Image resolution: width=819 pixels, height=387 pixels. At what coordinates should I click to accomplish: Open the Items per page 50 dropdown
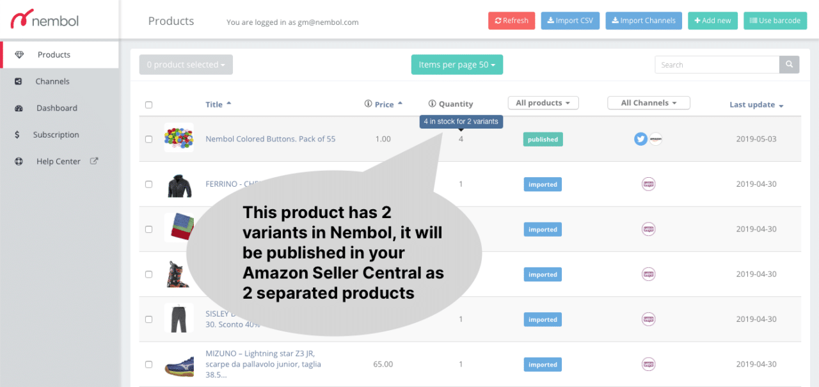pos(457,64)
